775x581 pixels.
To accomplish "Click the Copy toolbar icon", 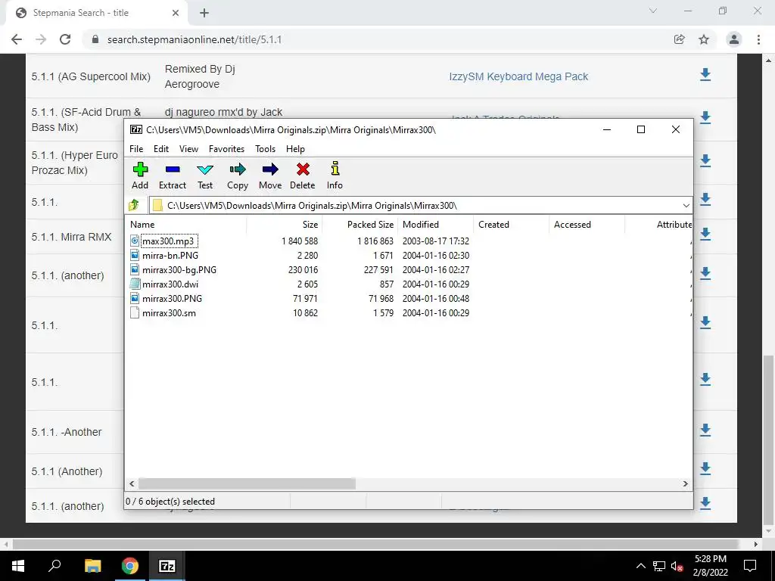I will (237, 170).
